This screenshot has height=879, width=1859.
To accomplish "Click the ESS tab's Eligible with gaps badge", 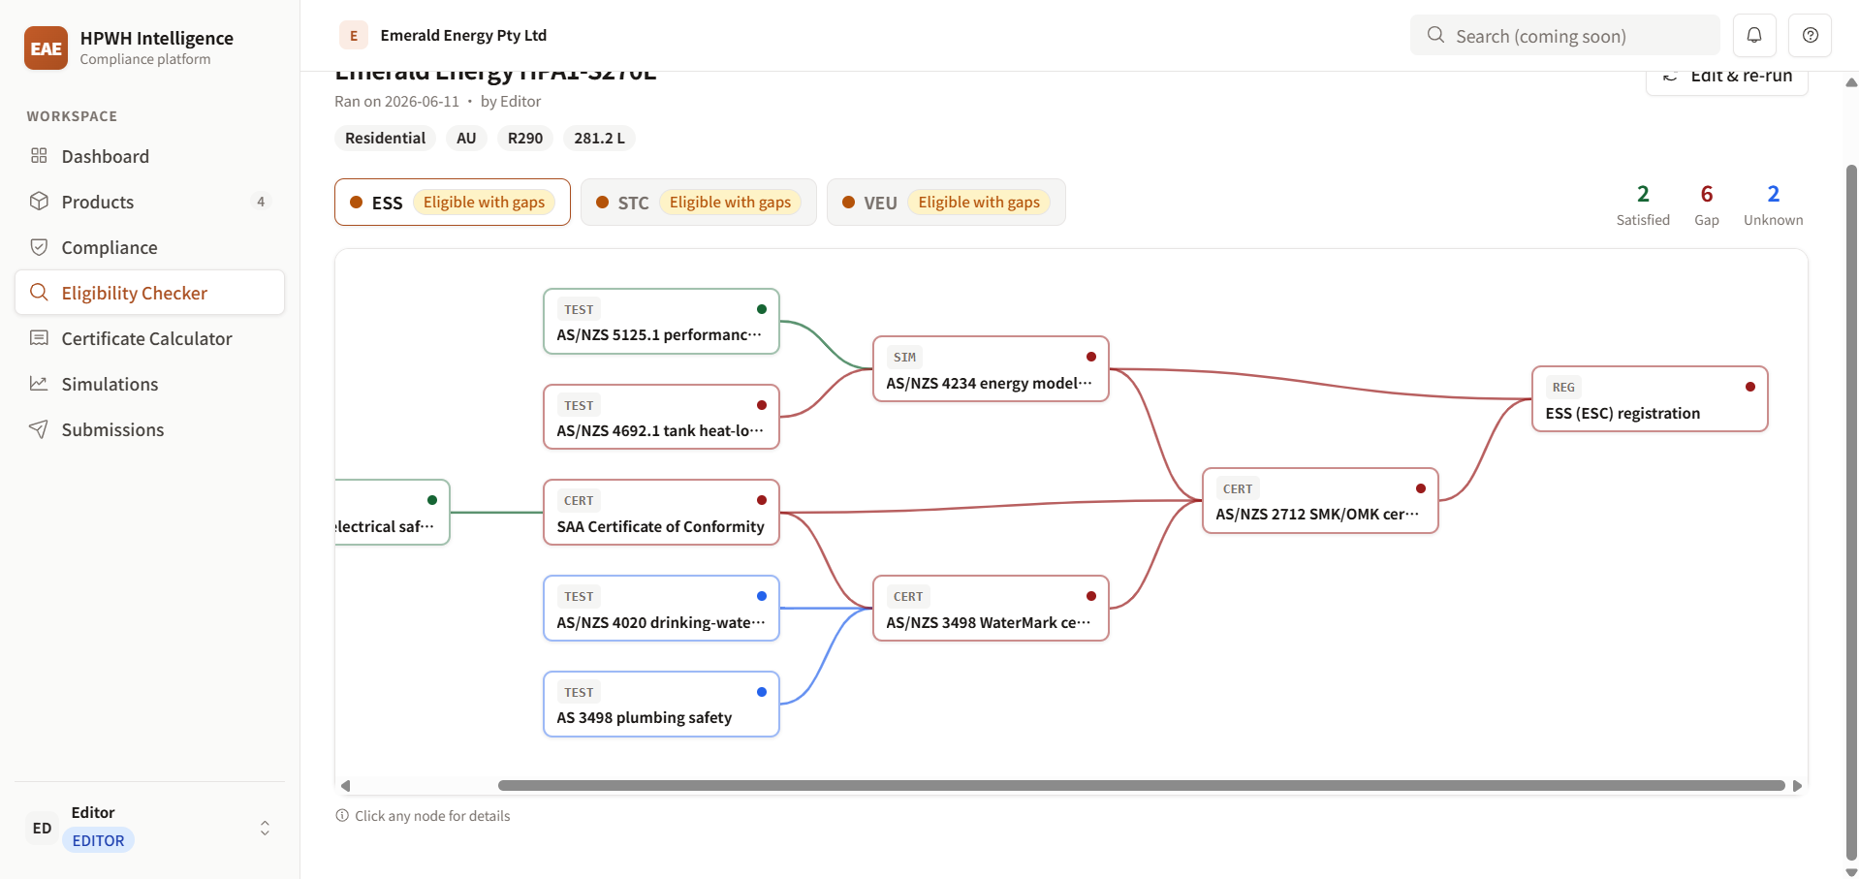I will coord(484,202).
